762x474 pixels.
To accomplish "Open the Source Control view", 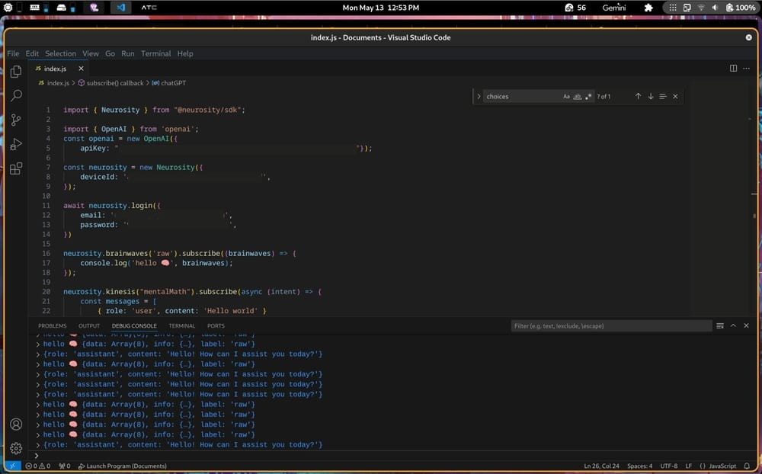I will [x=16, y=120].
